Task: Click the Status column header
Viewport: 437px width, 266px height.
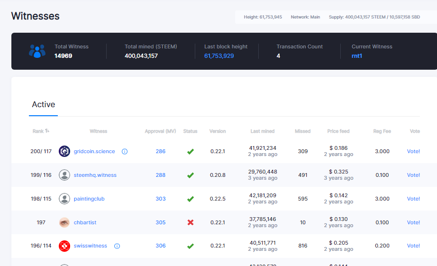Action: click(191, 131)
